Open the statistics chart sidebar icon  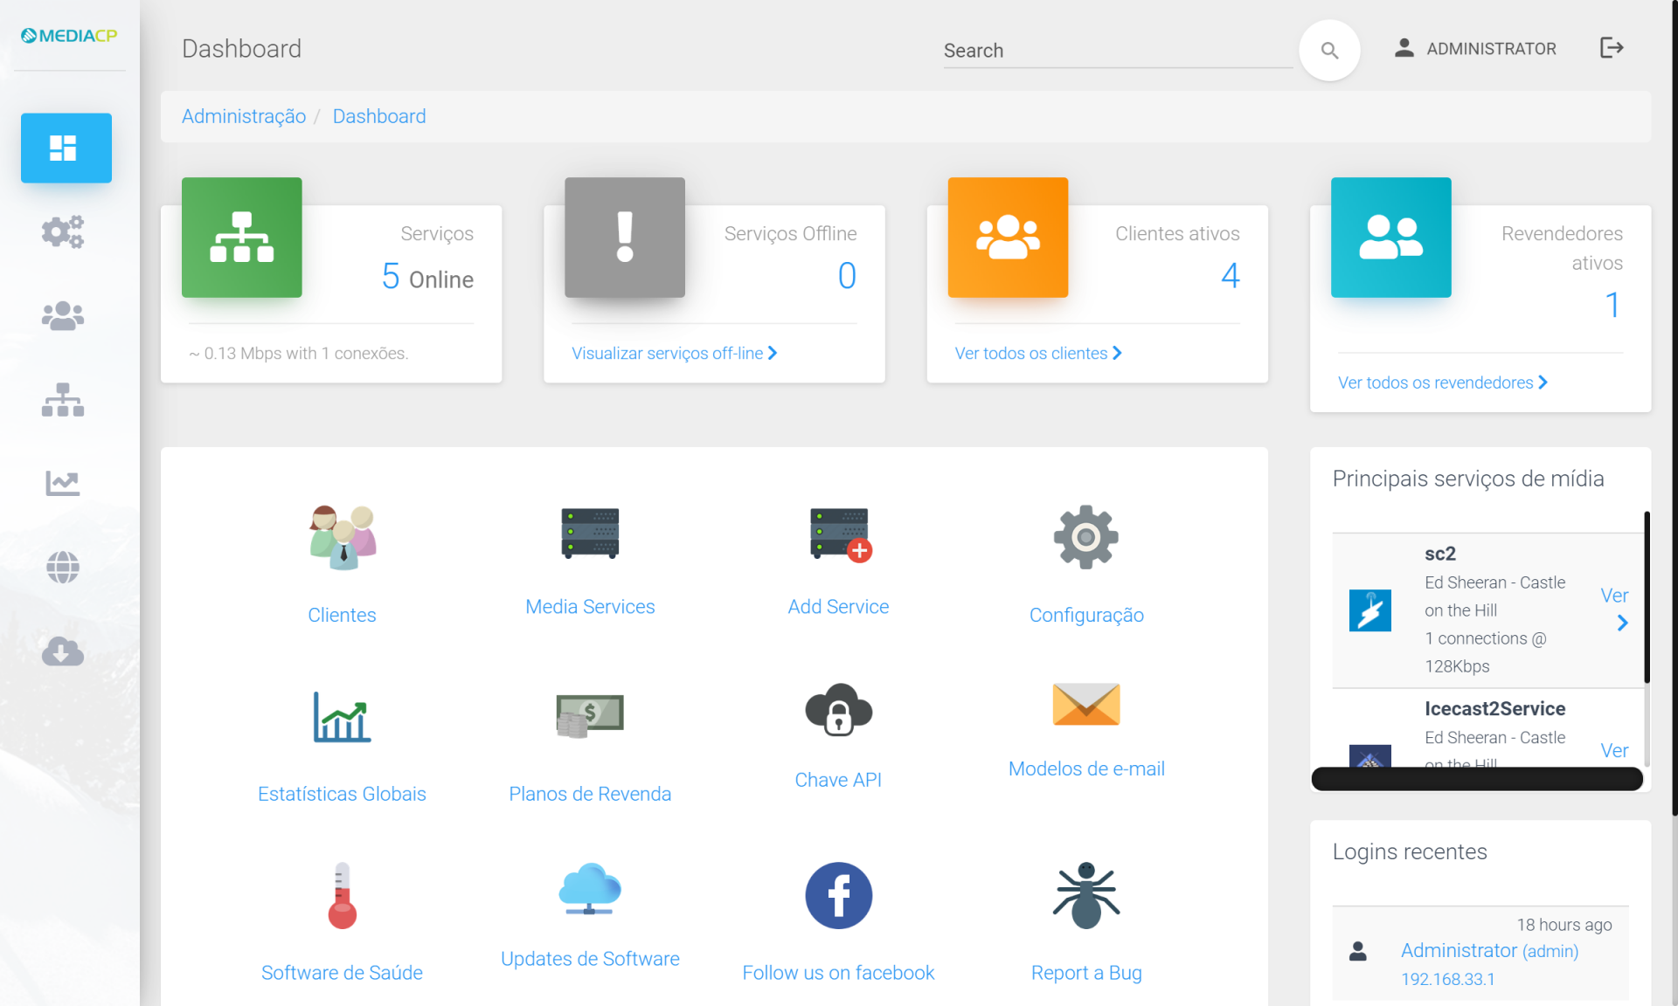(61, 482)
